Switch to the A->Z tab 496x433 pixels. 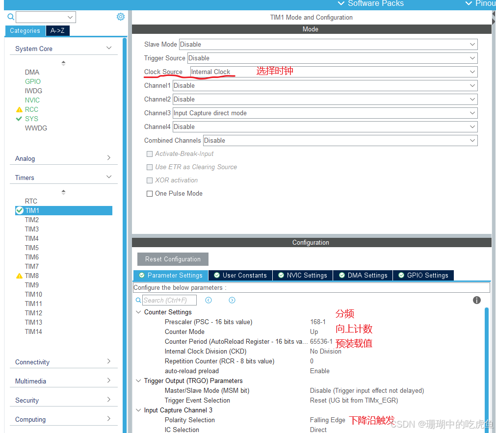(57, 31)
